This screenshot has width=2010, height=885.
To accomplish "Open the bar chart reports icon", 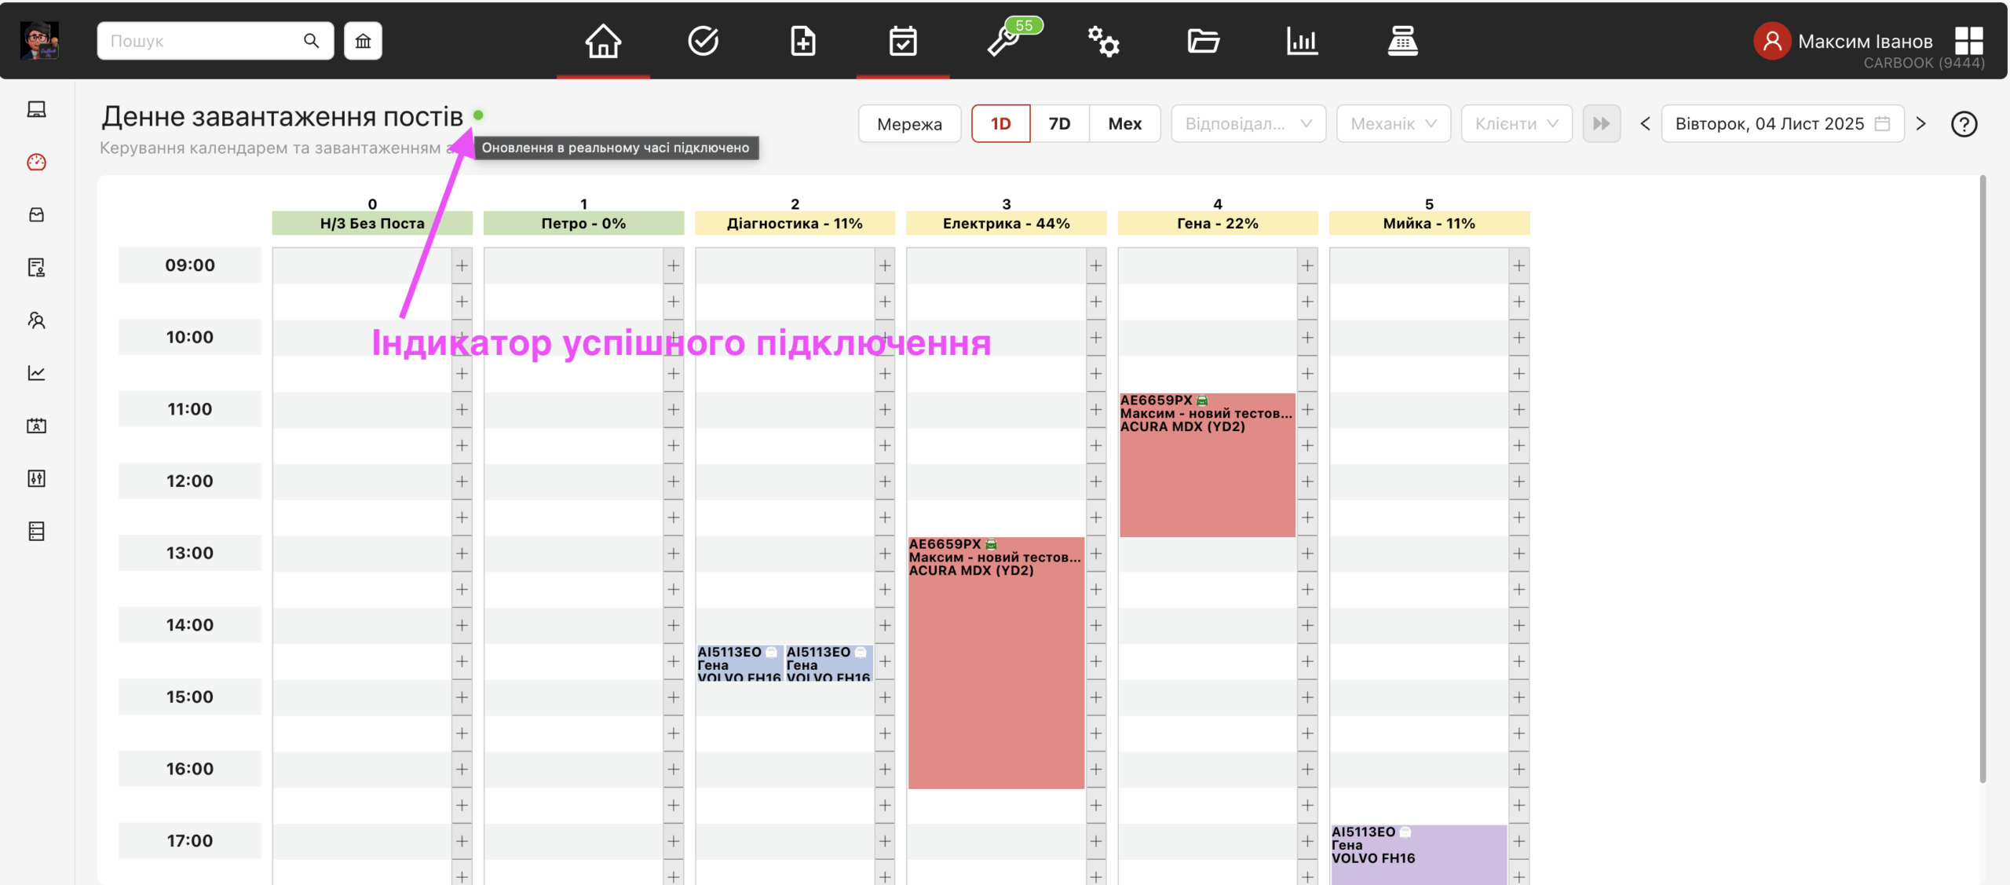I will (1303, 41).
